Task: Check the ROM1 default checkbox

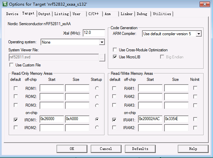Action: coord(16,88)
